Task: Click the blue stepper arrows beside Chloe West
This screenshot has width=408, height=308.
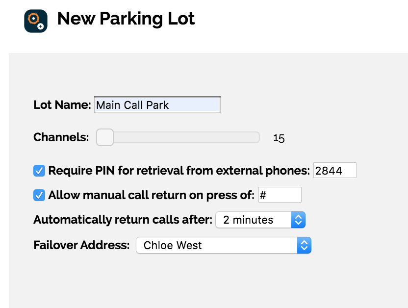Action: pos(304,245)
